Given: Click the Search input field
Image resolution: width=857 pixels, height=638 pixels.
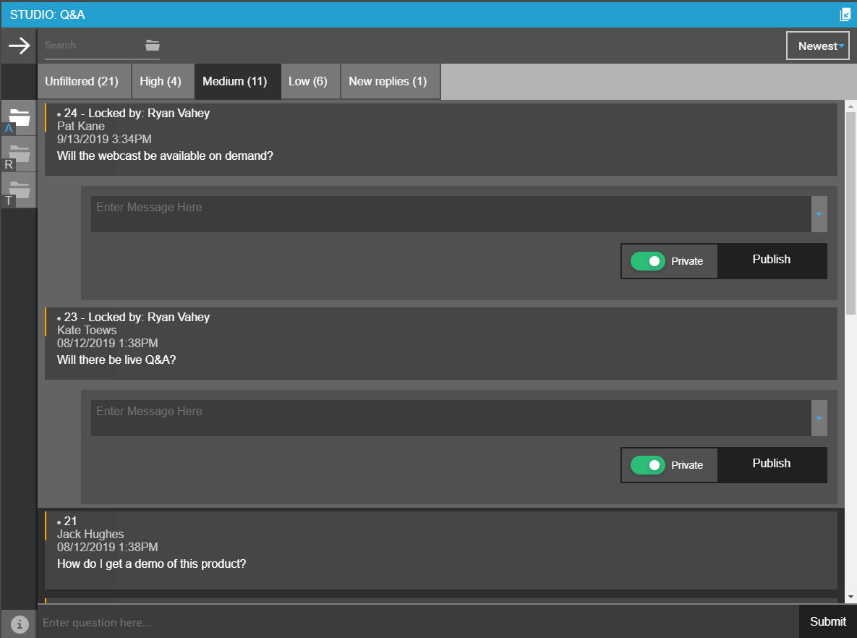Looking at the screenshot, I should [x=90, y=45].
